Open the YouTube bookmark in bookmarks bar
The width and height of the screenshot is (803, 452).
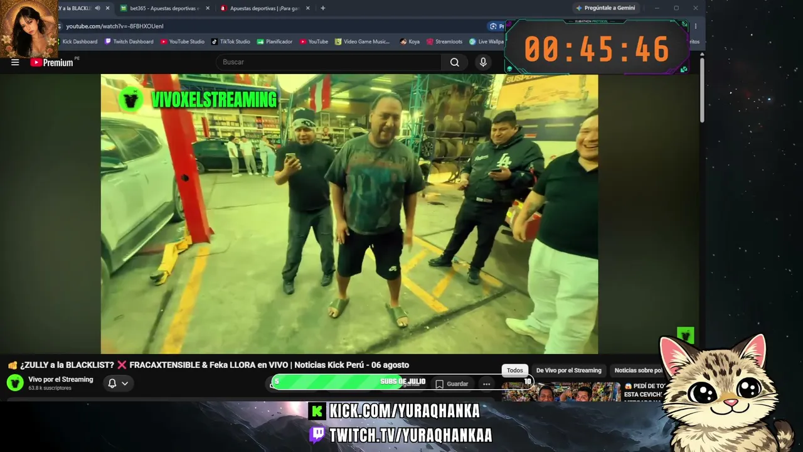point(314,41)
